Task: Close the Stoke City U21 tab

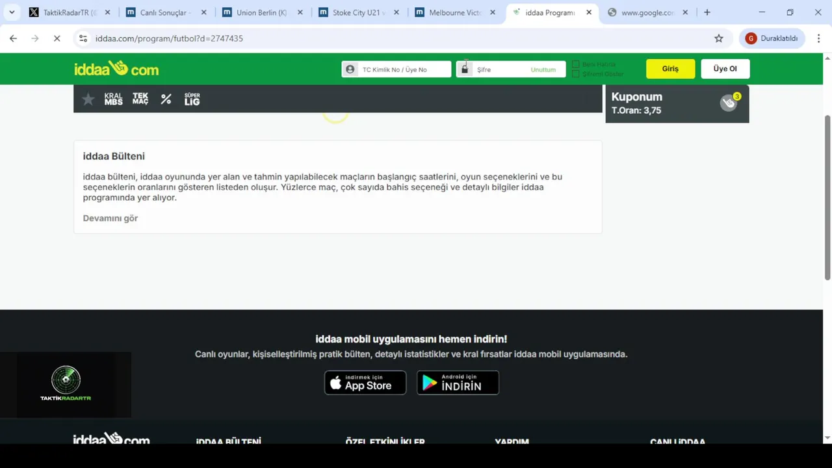Action: [x=396, y=12]
